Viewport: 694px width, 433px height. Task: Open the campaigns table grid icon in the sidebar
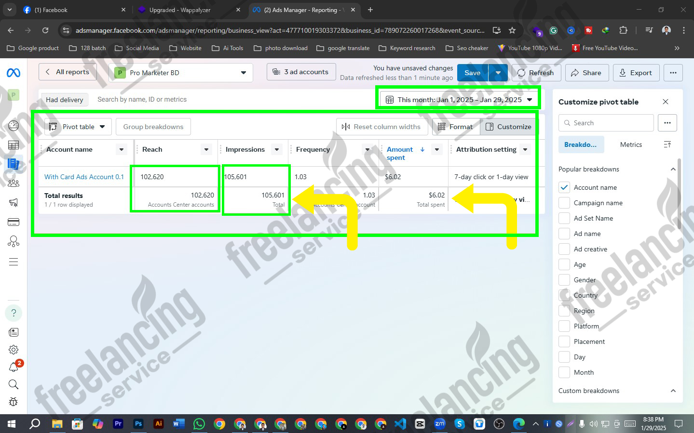14,145
